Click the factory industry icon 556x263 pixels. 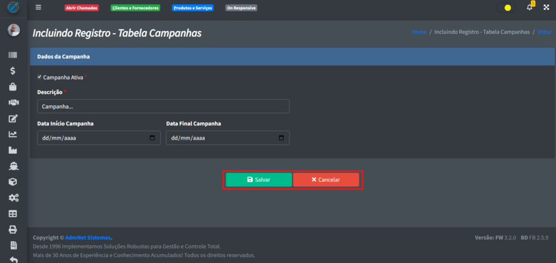point(13,150)
